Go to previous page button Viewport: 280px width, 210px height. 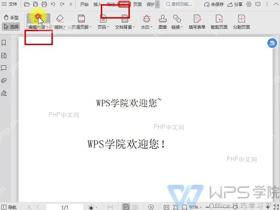pos(38,207)
